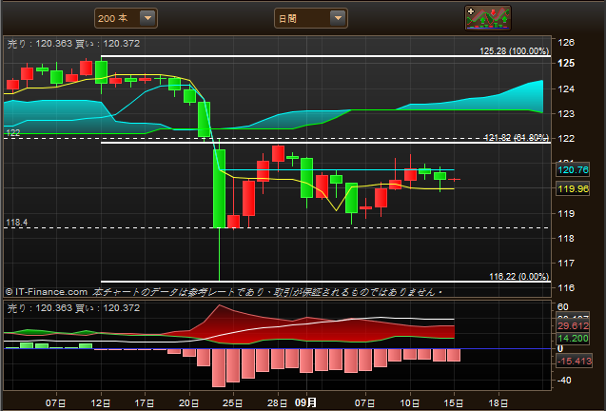Click the 25日 date axis label
Screen dimensions: 606x411
point(233,403)
